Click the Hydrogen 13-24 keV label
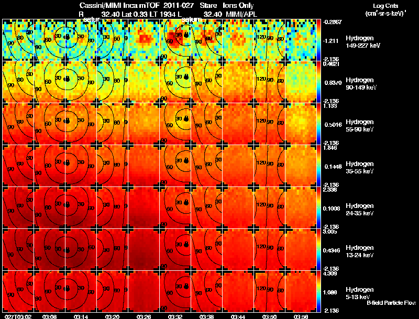 (360, 251)
